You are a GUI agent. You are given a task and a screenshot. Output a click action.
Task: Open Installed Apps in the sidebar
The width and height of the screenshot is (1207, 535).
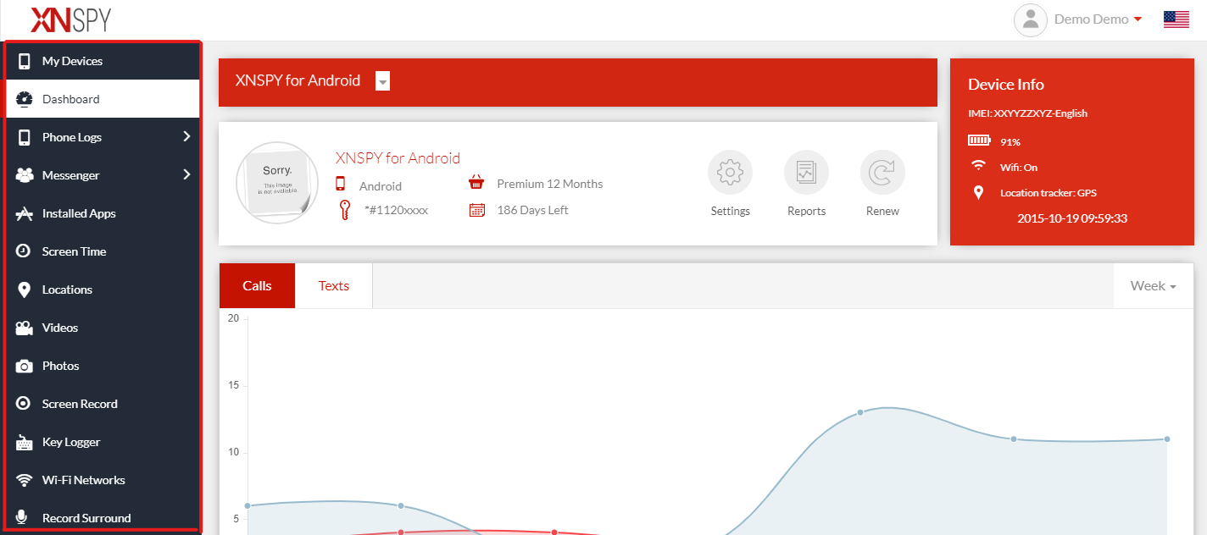(103, 213)
